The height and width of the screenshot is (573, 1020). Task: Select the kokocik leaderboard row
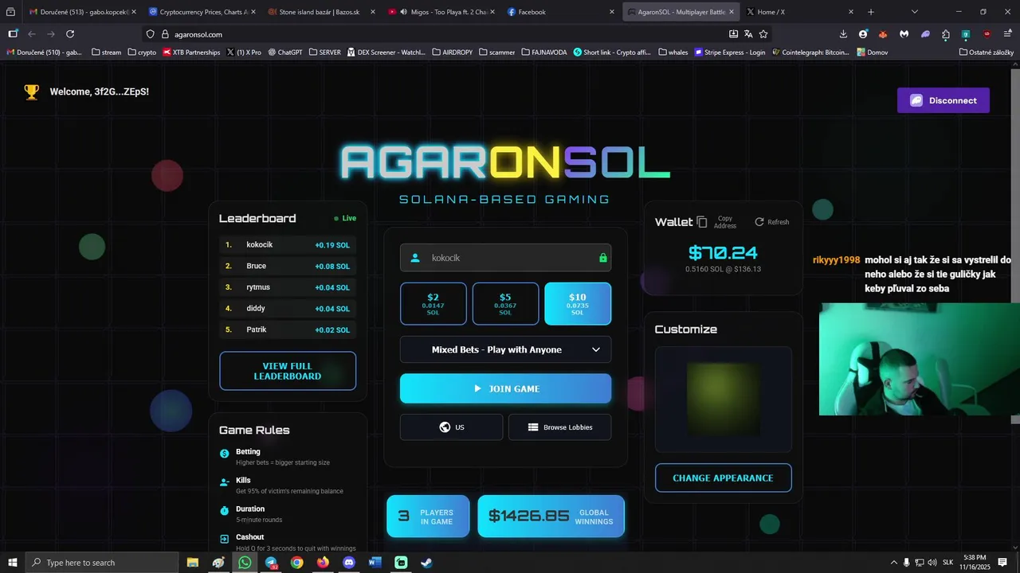coord(288,245)
